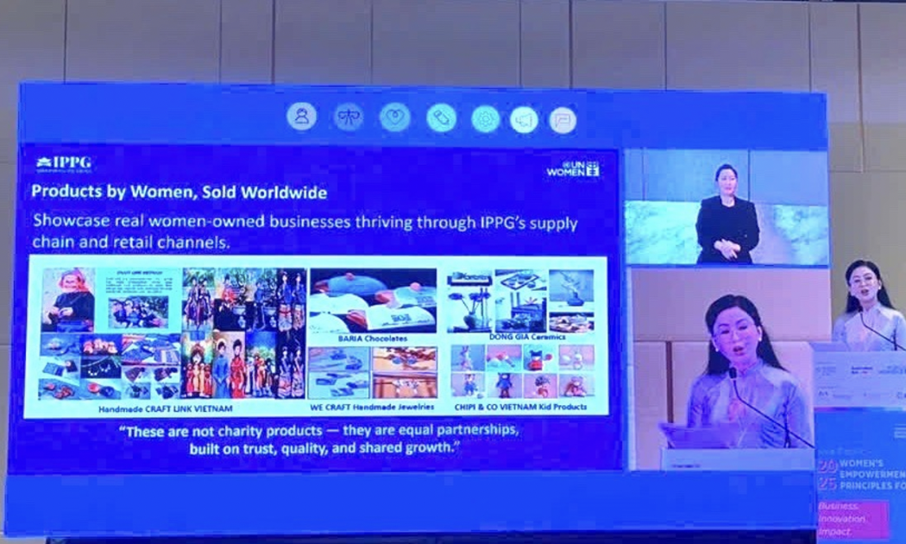The image size is (906, 544).
Task: Click the CHIPI & CO VIETNAM Kid Products caption
Action: tap(523, 406)
